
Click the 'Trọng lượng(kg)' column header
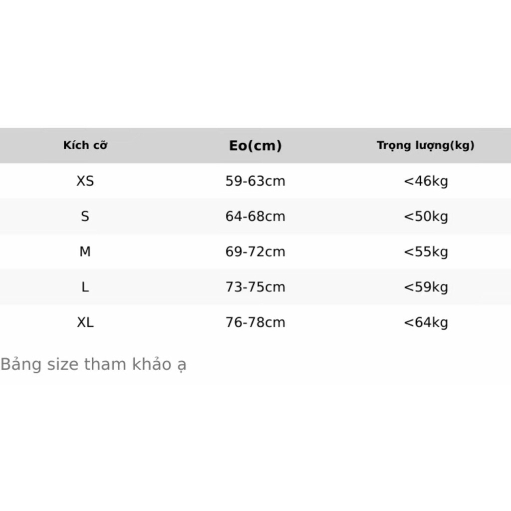[x=426, y=145]
